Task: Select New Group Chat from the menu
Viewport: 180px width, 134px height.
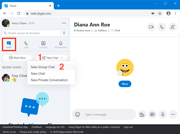Action: point(51,67)
